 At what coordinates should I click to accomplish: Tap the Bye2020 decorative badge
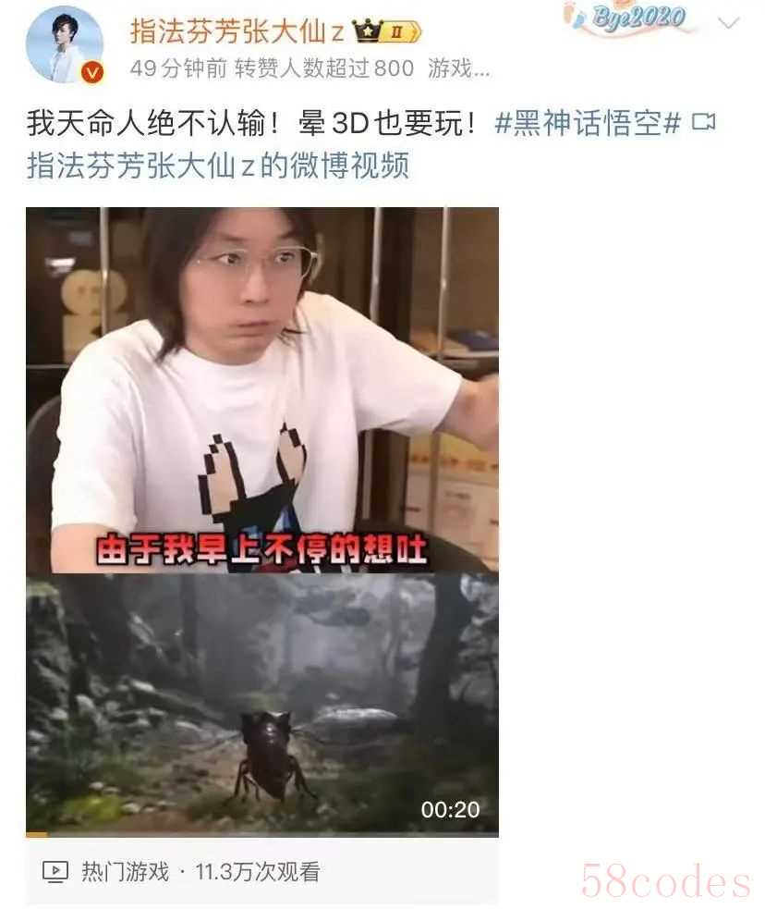(630, 19)
